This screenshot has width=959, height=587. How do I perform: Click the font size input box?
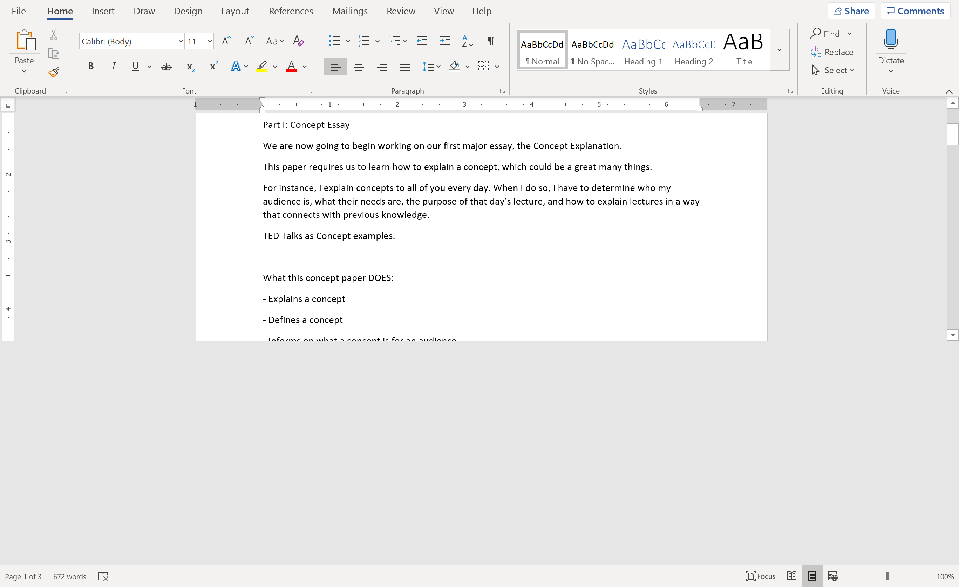click(195, 41)
